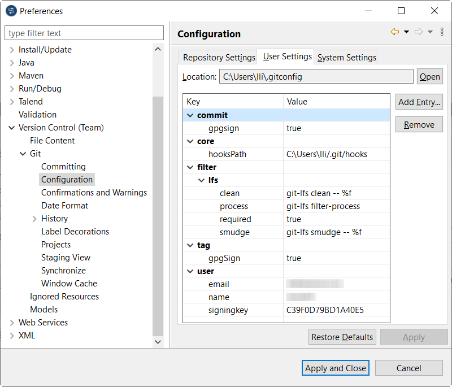Open the forward navigation history dropdown
452x387 pixels.
[431, 31]
